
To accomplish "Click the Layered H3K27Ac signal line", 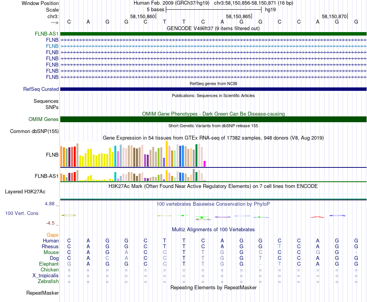I will 213,200.
